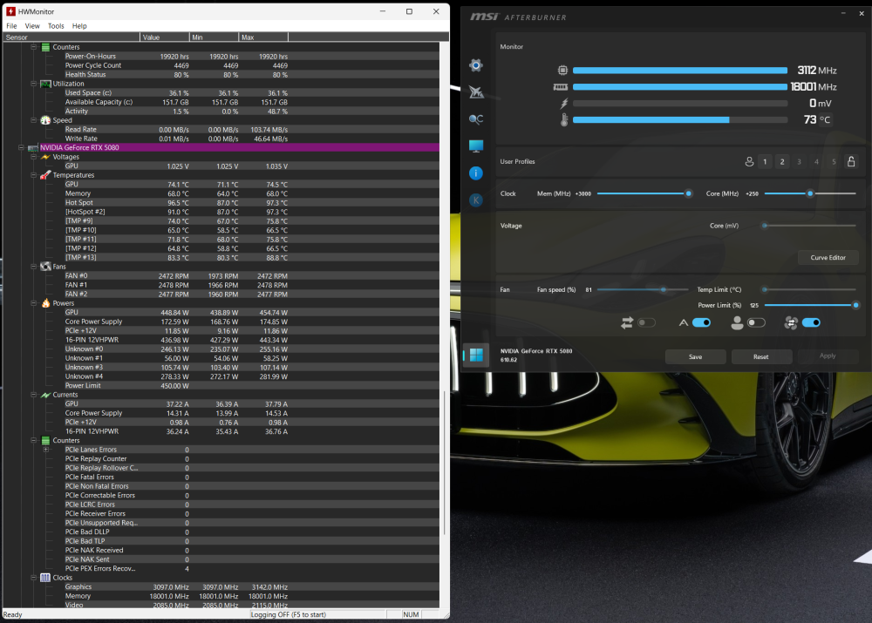Toggle the fan sync switch
Viewport: 872px width, 623px height.
[811, 323]
